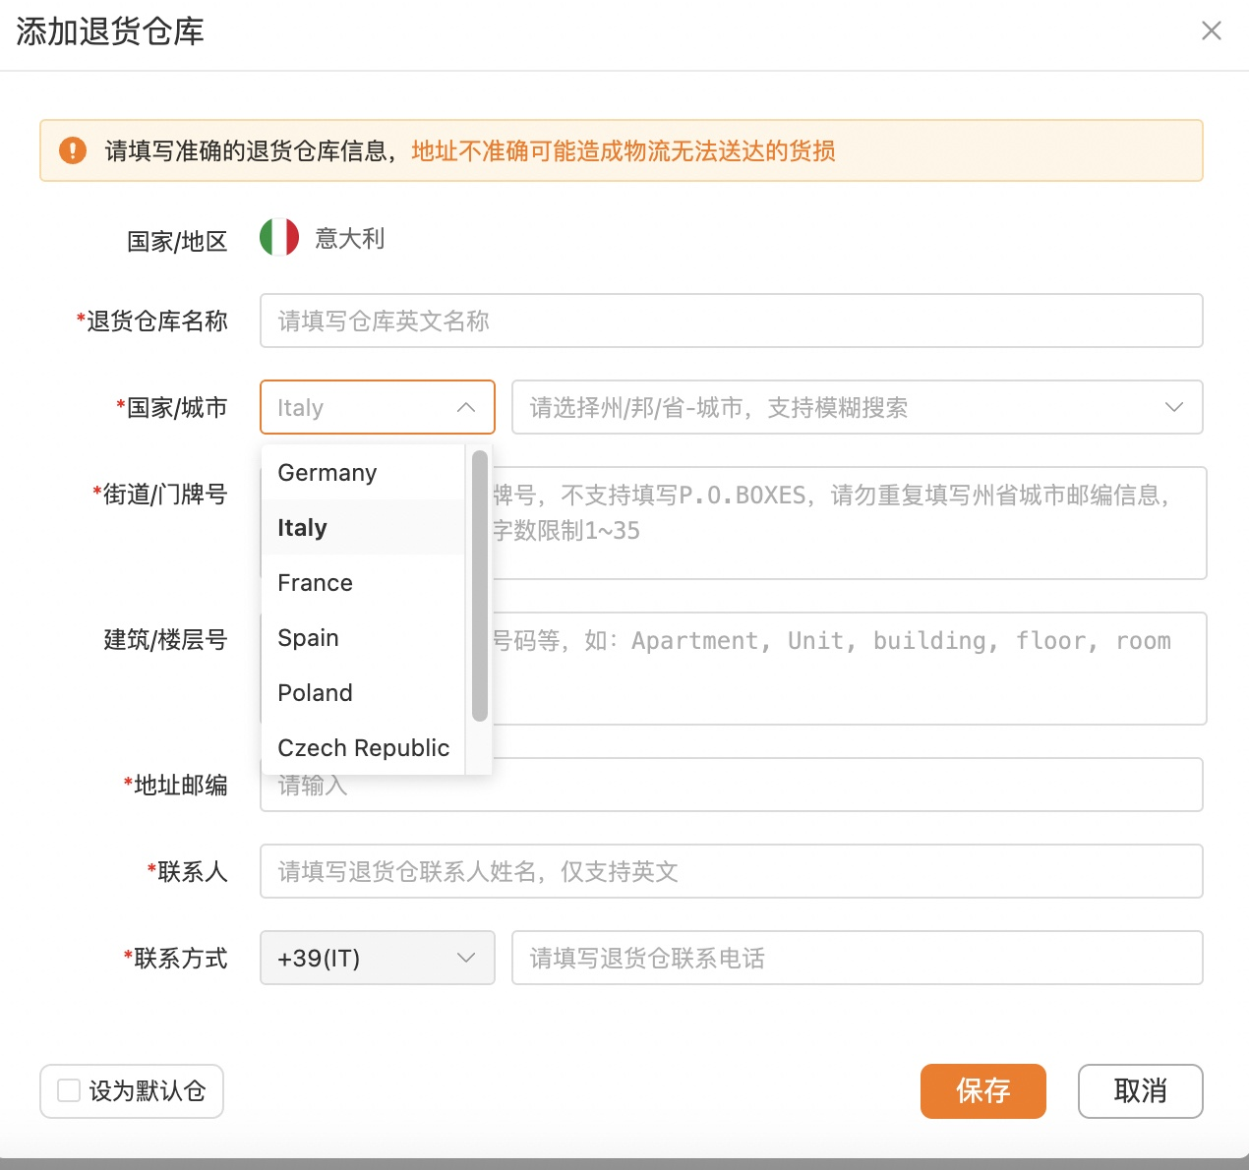The image size is (1249, 1170).
Task: Click into the 联系人 name field
Action: coord(731,871)
